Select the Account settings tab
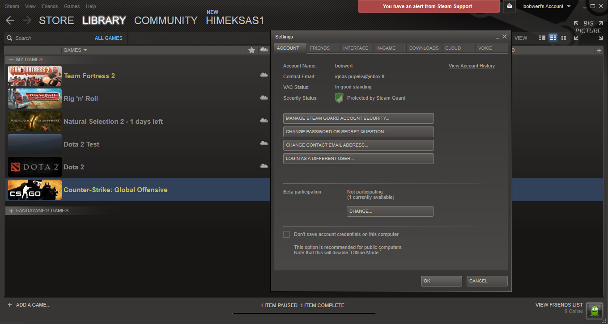Image resolution: width=608 pixels, height=324 pixels. click(x=290, y=48)
